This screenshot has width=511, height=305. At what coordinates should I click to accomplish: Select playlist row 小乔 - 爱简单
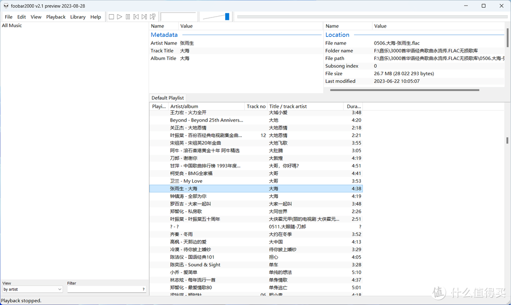point(256,272)
